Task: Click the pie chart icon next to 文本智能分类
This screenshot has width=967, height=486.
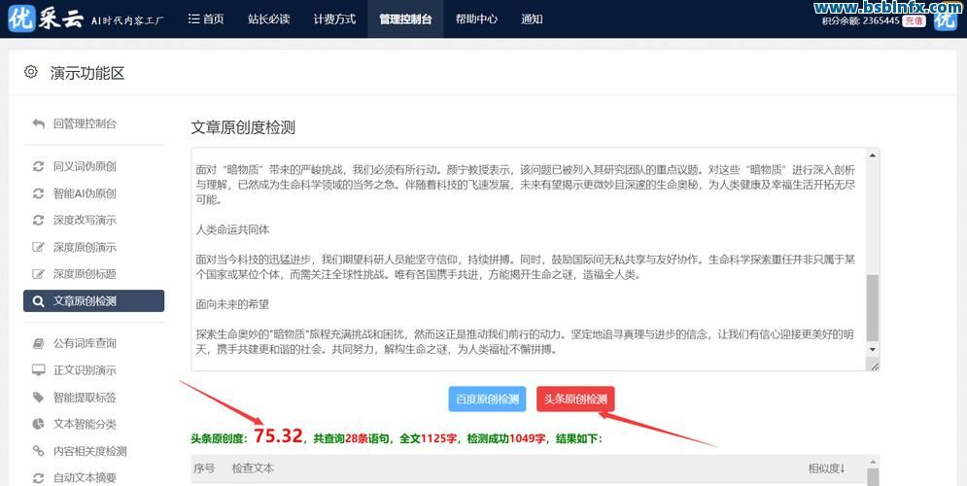Action: click(38, 425)
